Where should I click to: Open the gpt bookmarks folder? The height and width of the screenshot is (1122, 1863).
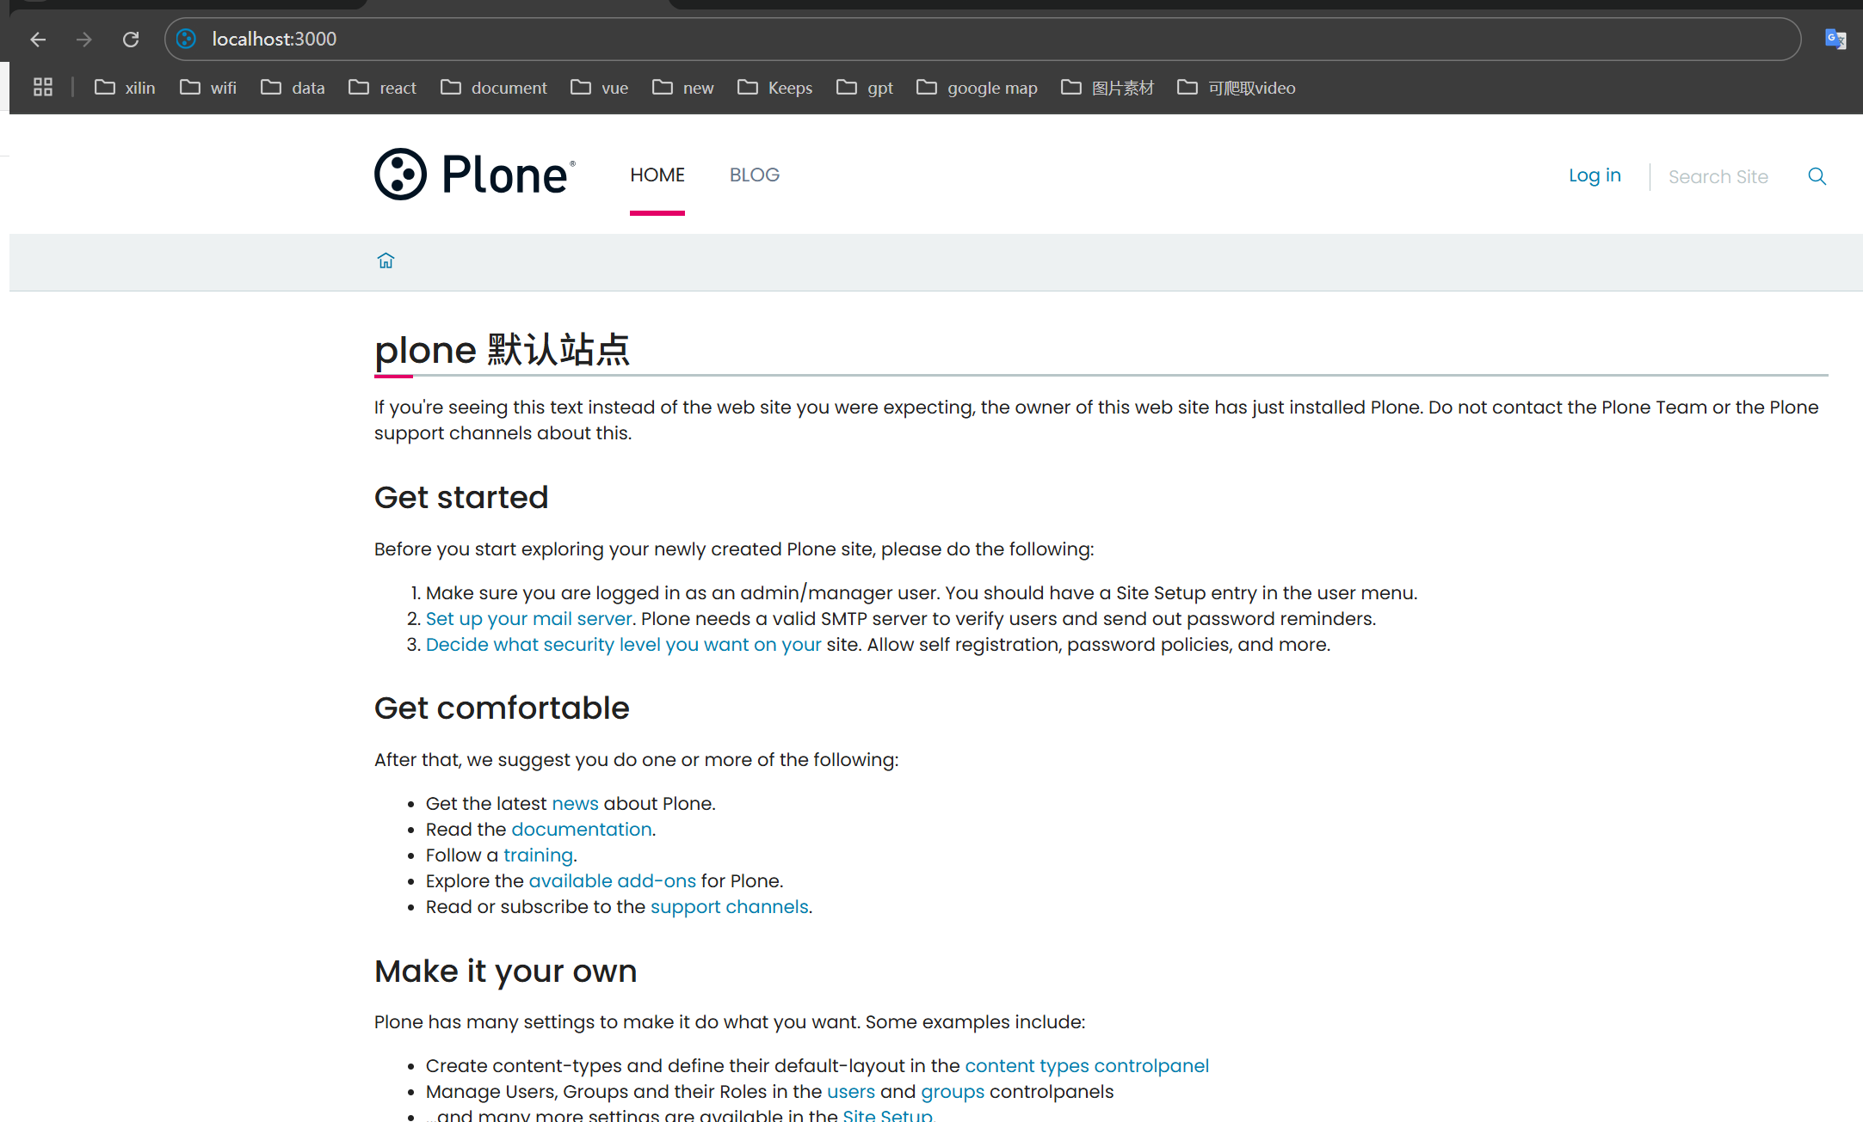pos(865,88)
